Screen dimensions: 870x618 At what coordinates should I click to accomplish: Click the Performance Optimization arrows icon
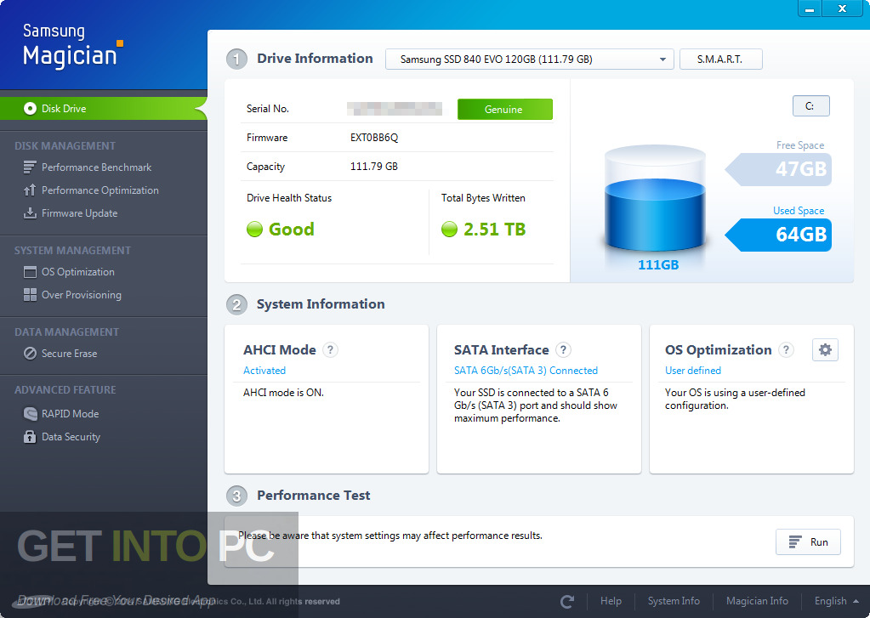pyautogui.click(x=30, y=190)
